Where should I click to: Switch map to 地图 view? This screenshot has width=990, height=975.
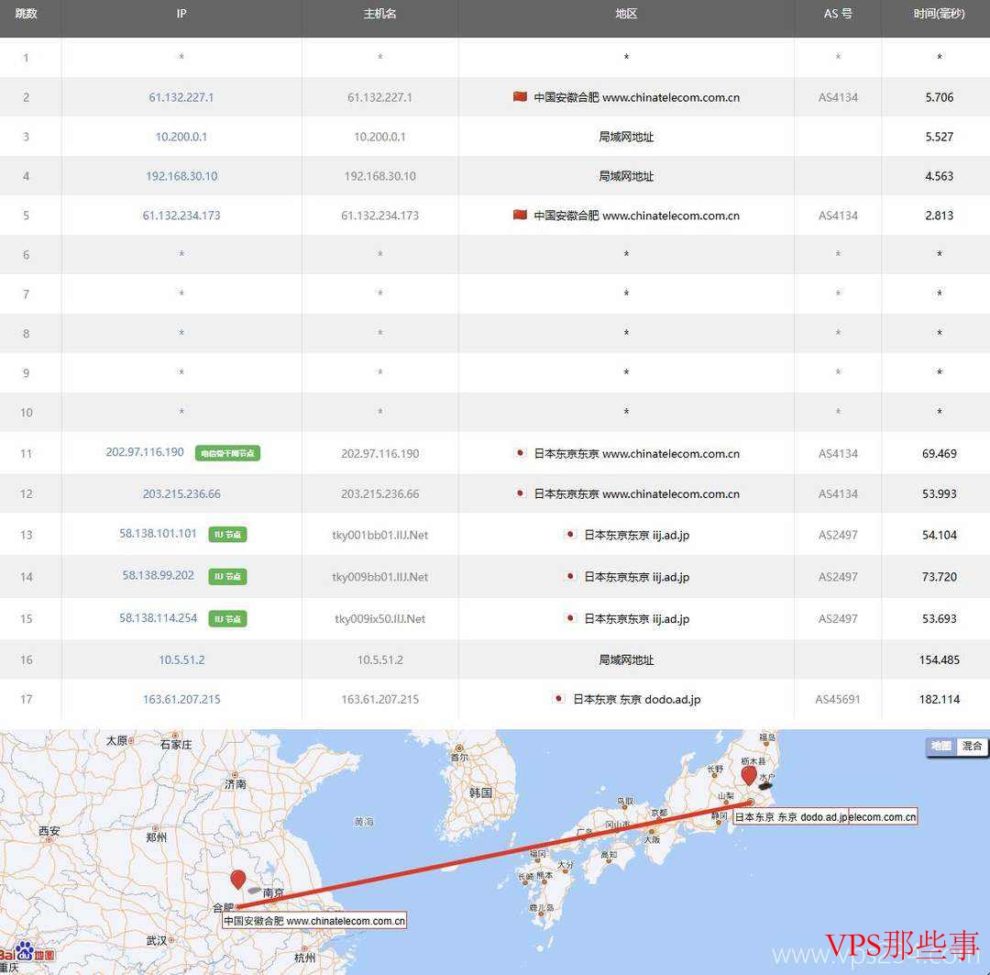[x=940, y=747]
